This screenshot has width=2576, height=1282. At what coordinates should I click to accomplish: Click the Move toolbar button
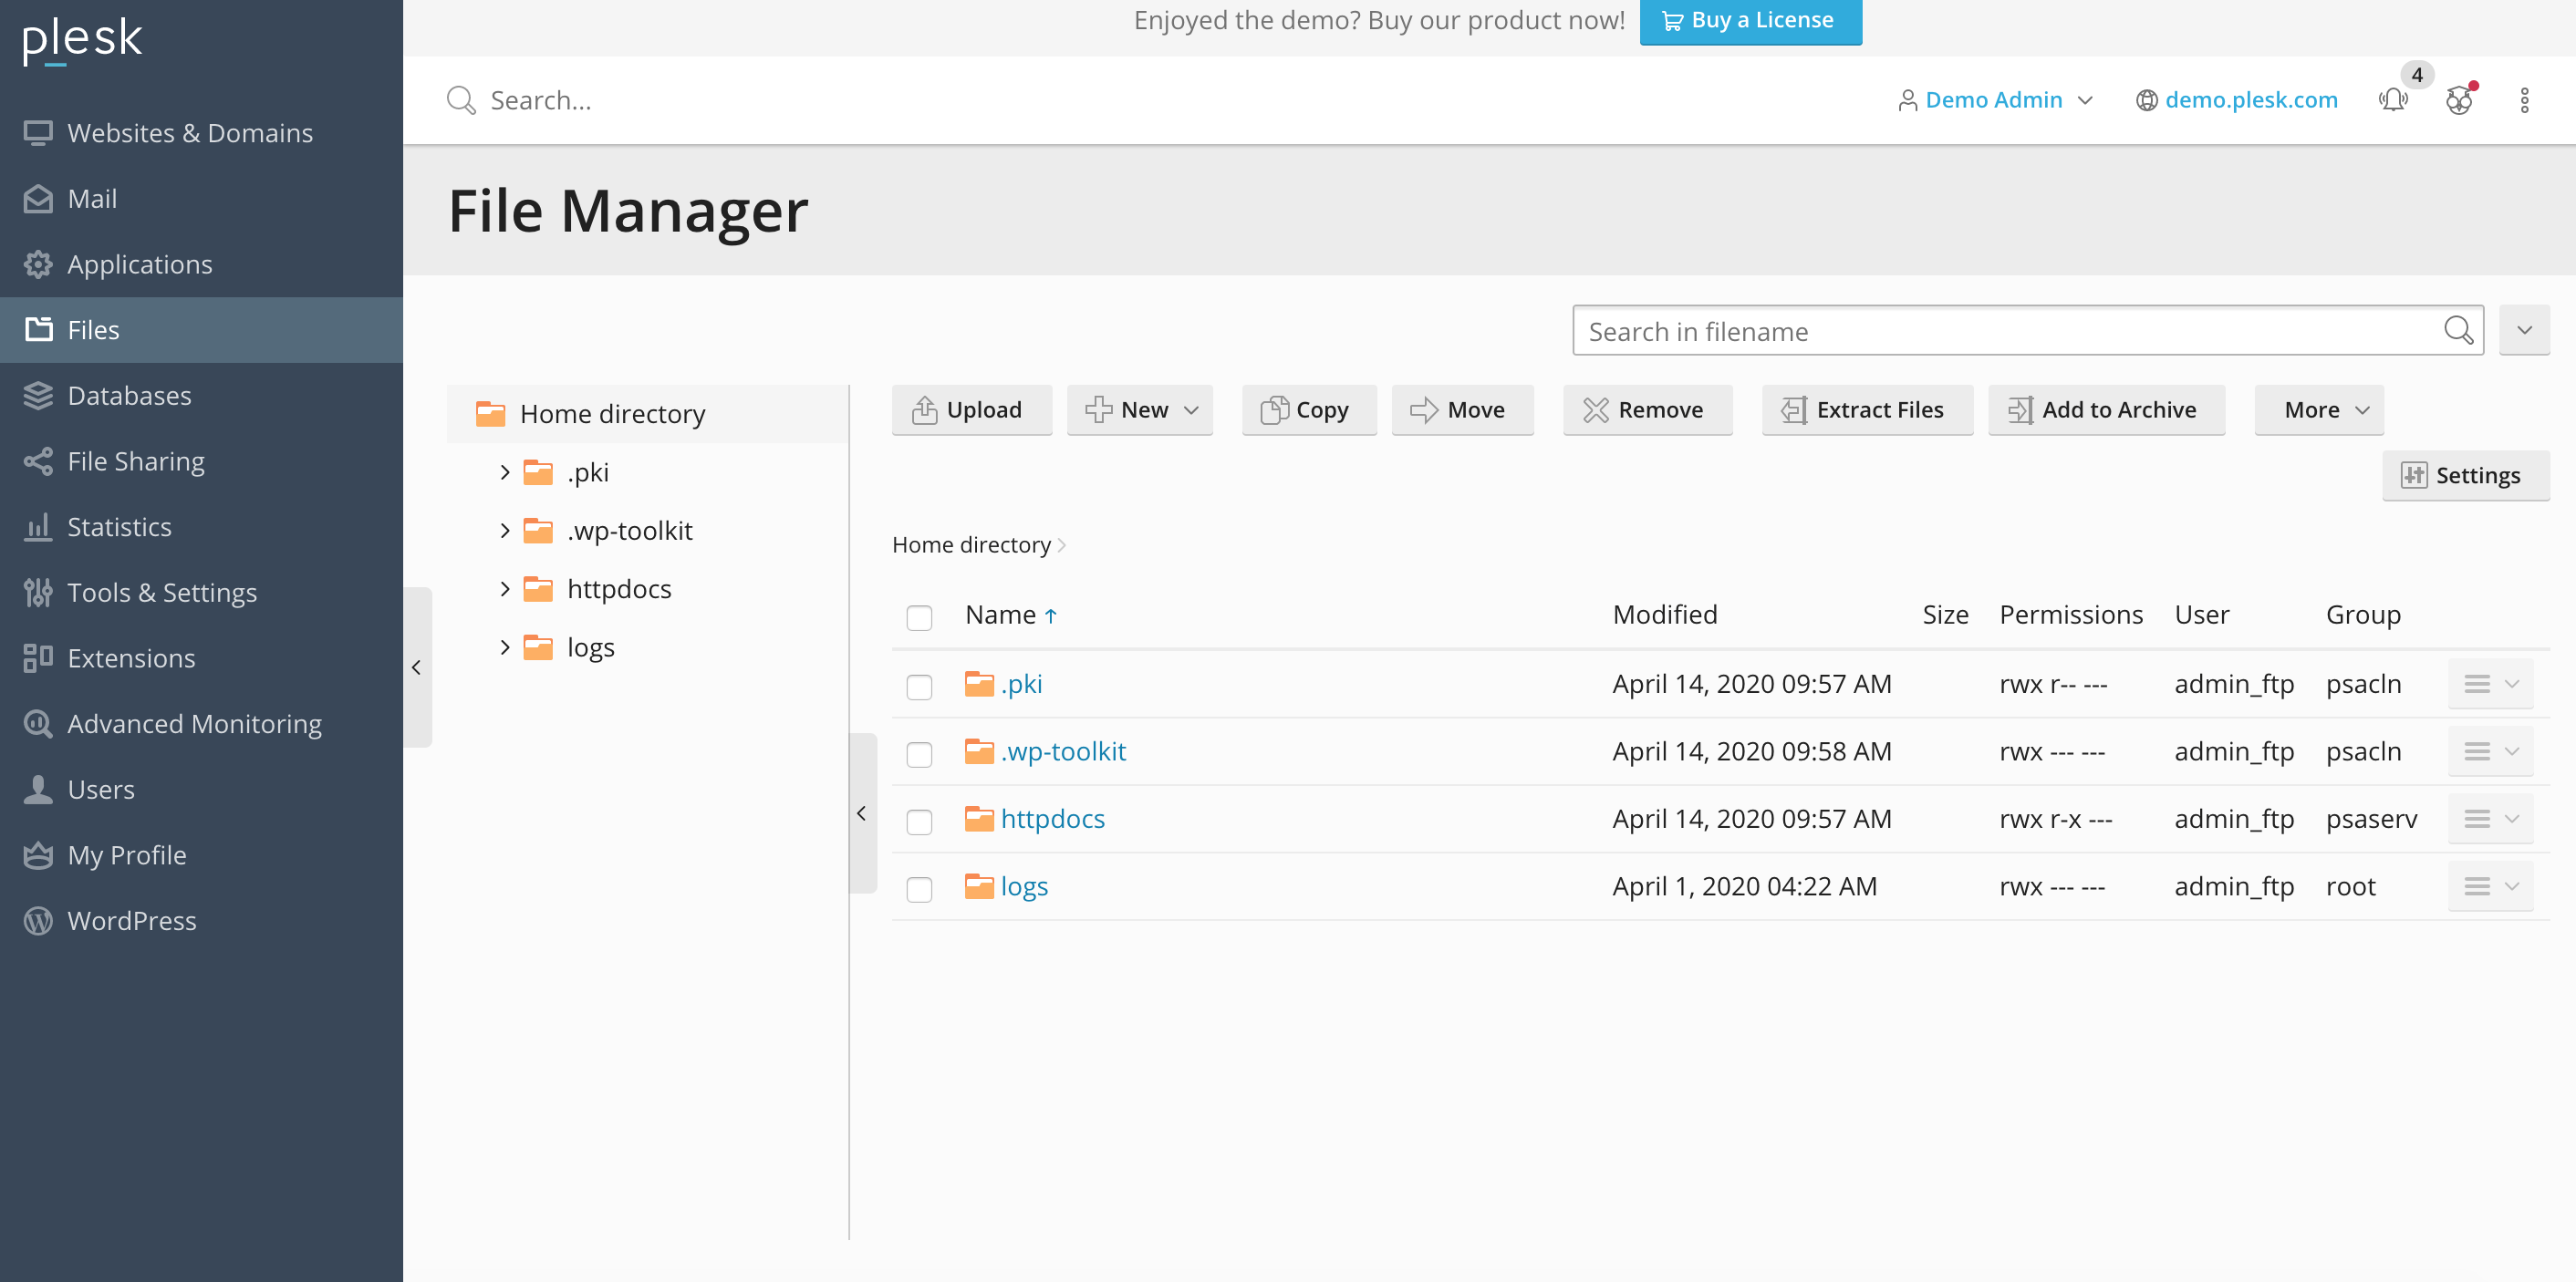point(1462,409)
